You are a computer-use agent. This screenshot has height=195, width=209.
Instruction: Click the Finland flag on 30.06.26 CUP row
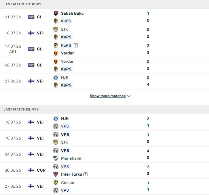tap(31, 170)
